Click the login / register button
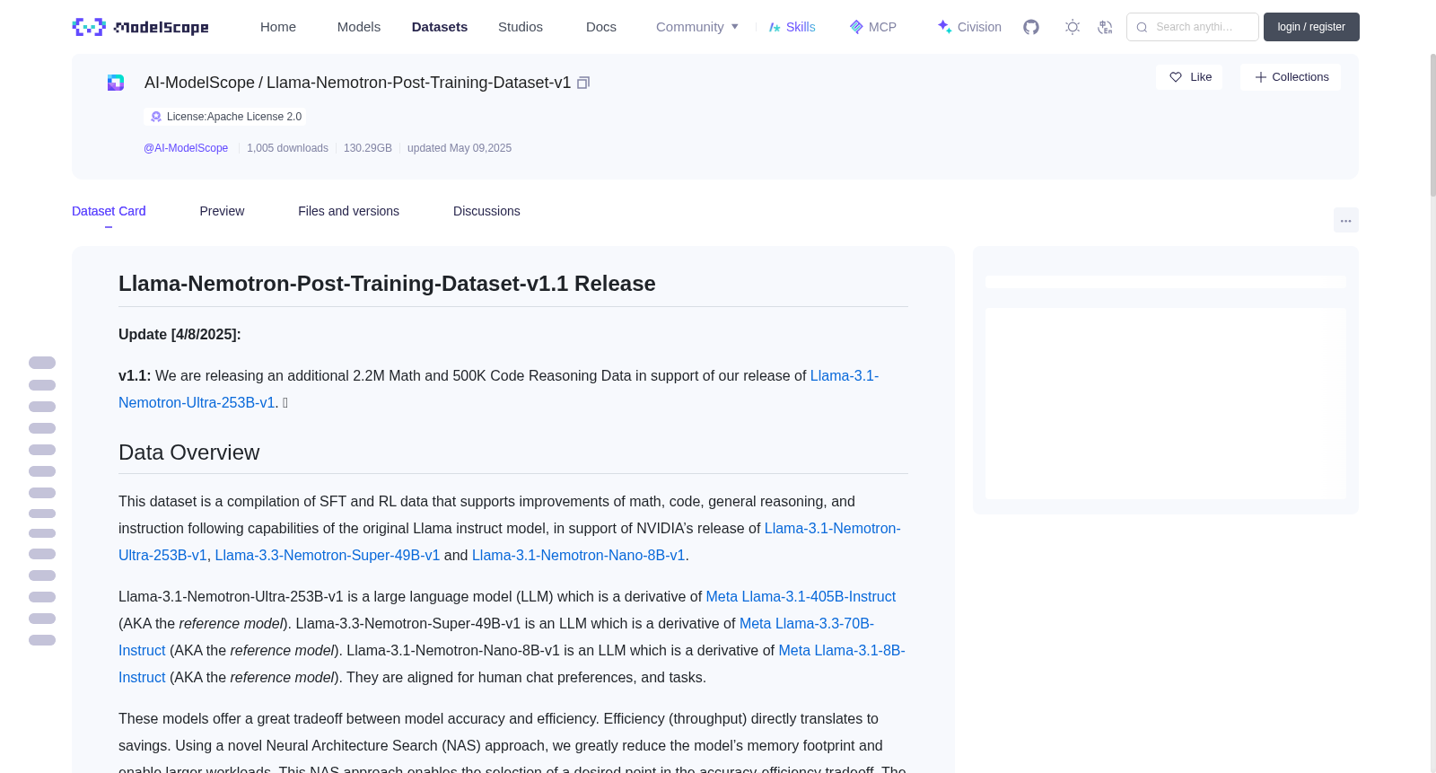The image size is (1436, 773). [1311, 27]
